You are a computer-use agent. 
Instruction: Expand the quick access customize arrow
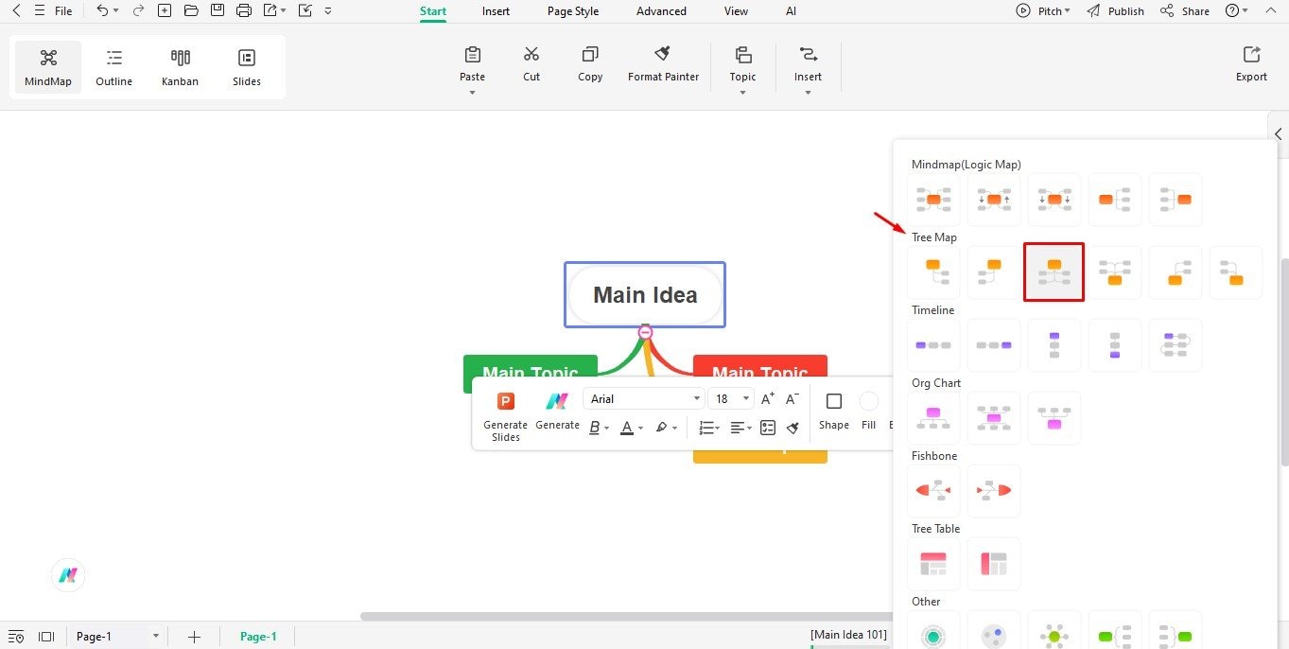point(328,11)
